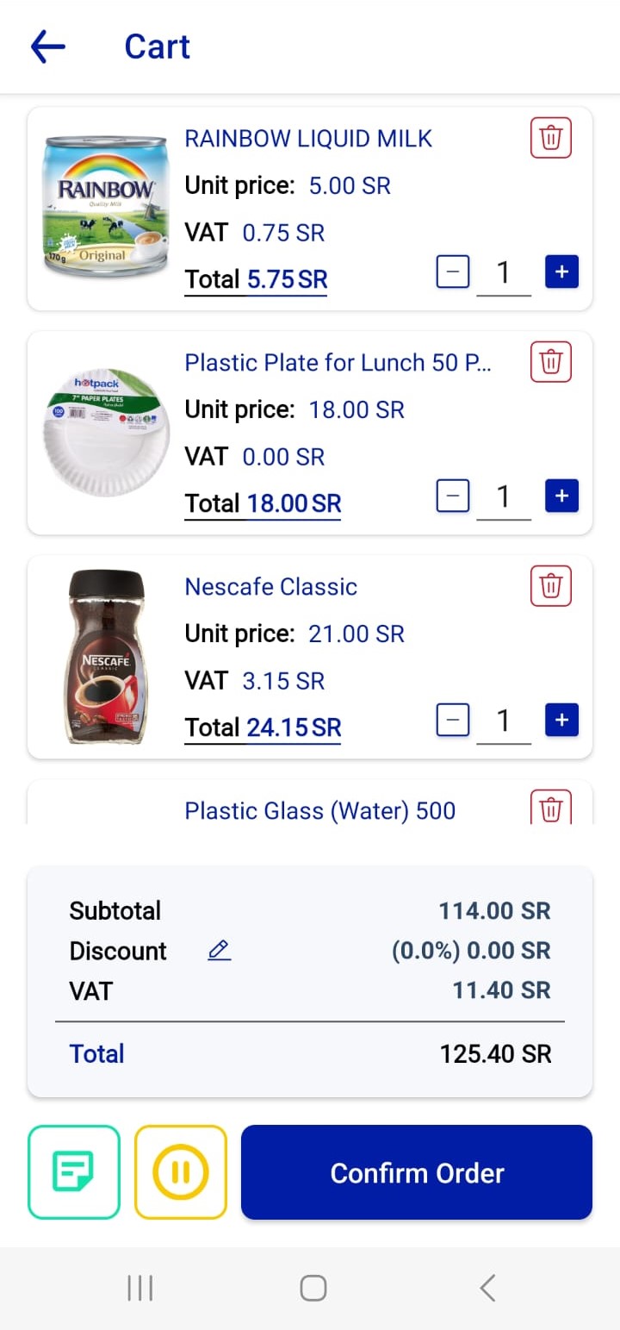Viewport: 620px width, 1330px height.
Task: Open the order note (green note icon)
Action: (x=74, y=1172)
